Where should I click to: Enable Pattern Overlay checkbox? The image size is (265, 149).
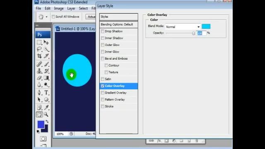point(103,99)
